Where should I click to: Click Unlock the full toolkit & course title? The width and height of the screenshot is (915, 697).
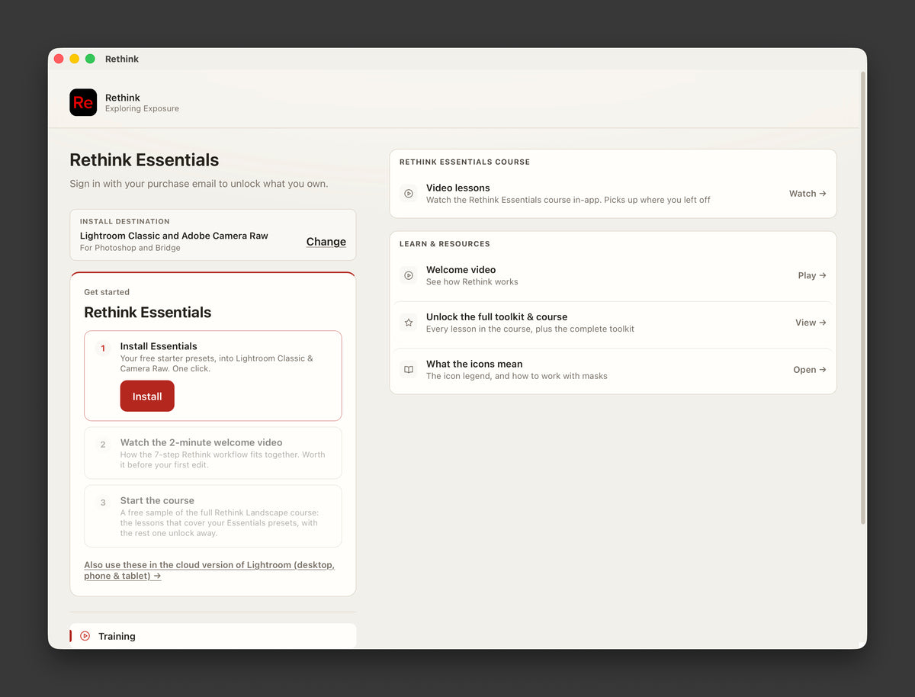point(496,317)
